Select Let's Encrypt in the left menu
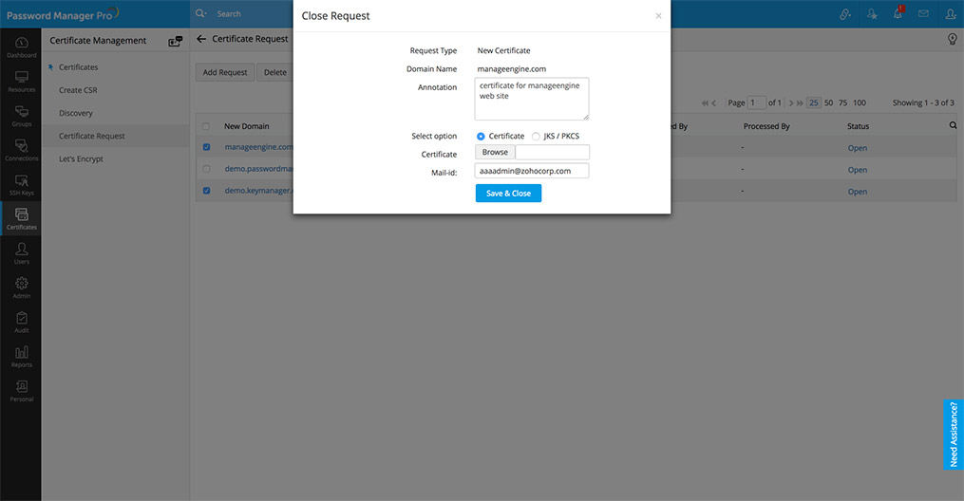This screenshot has height=501, width=964. click(81, 158)
